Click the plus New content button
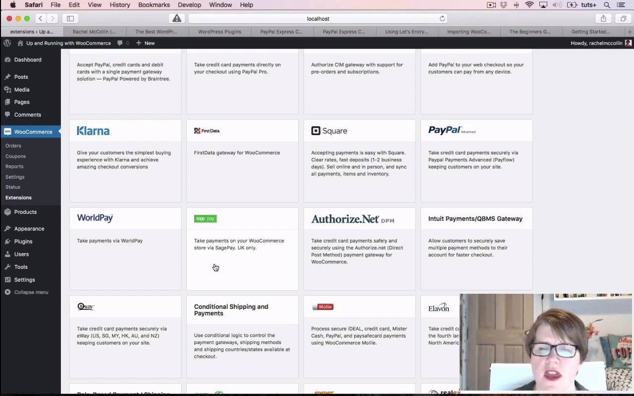Screen dimensions: 634x396 coord(145,43)
